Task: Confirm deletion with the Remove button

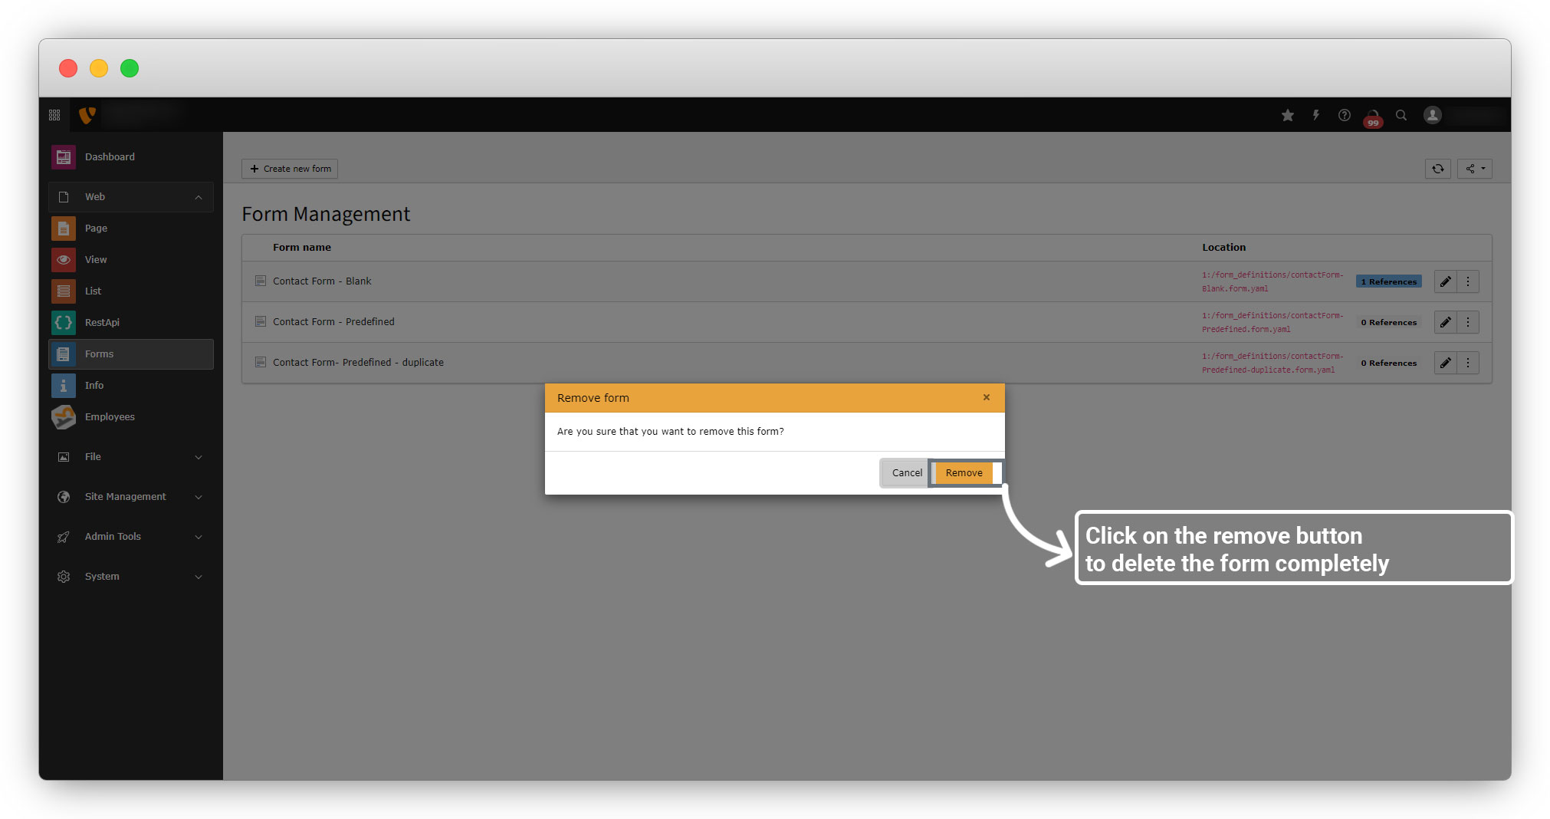Action: [x=964, y=473]
